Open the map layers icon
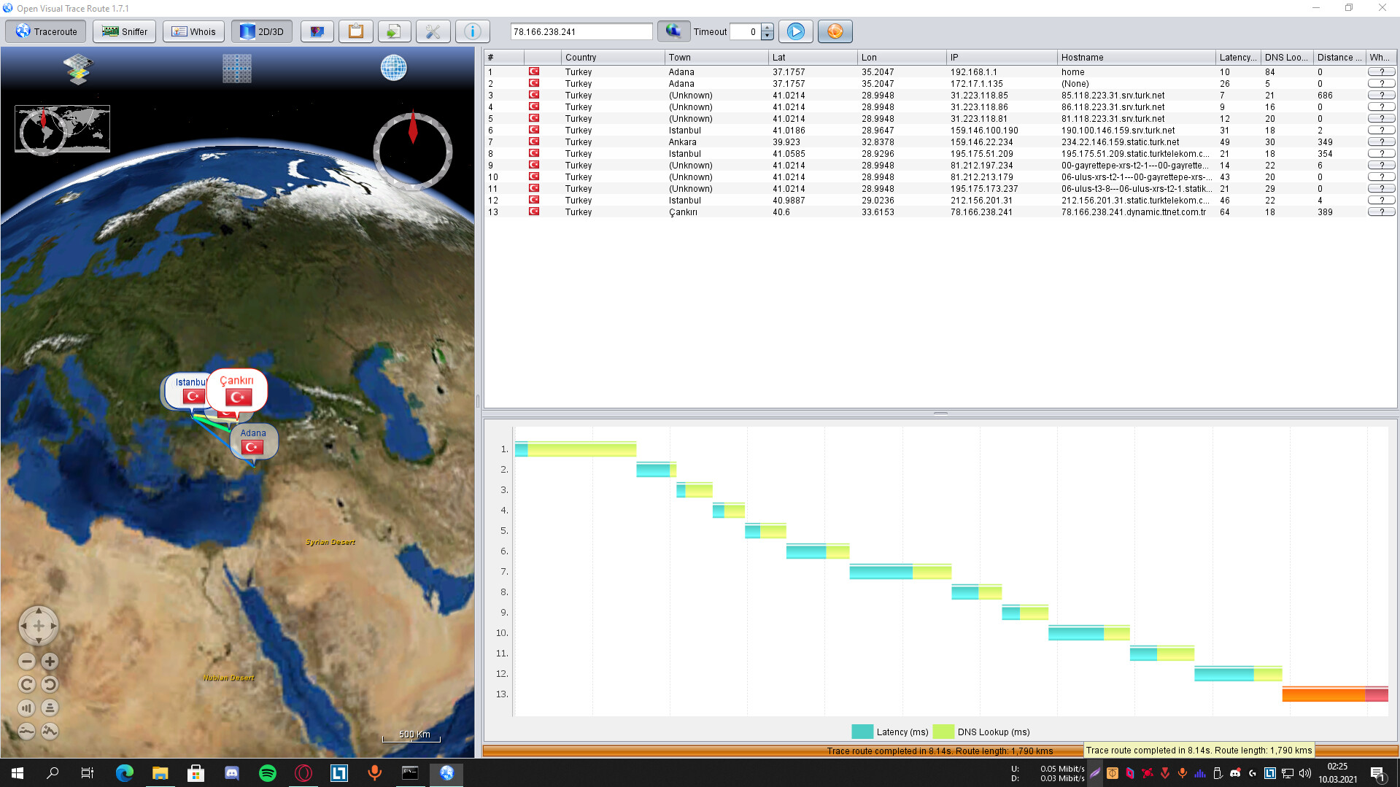 click(78, 69)
